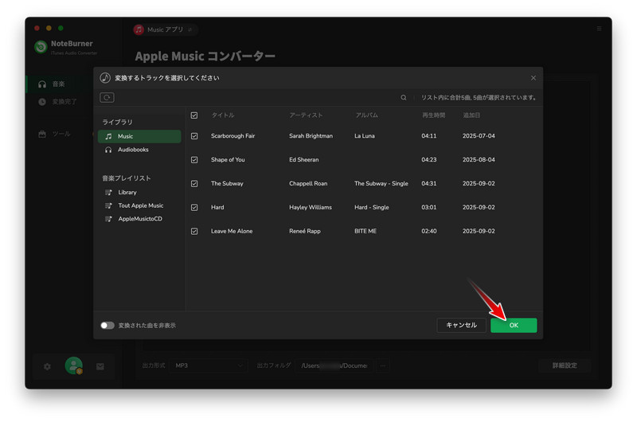
Task: Toggle hide converted songs switch
Action: [107, 326]
